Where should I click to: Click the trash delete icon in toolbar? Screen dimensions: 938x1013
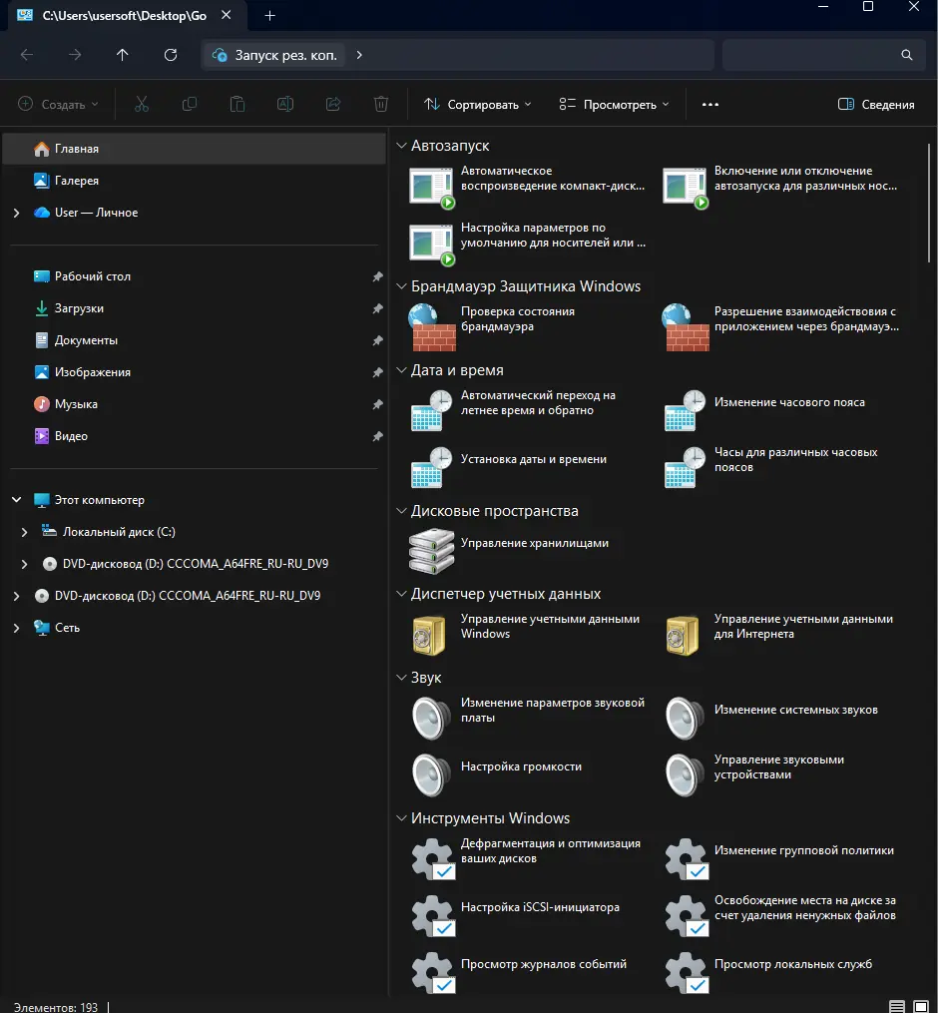[x=380, y=104]
